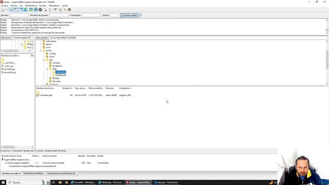Screen dimensions: 329x185
Task: Toggle synchronized browsing icon
Action: (x=65, y=10)
